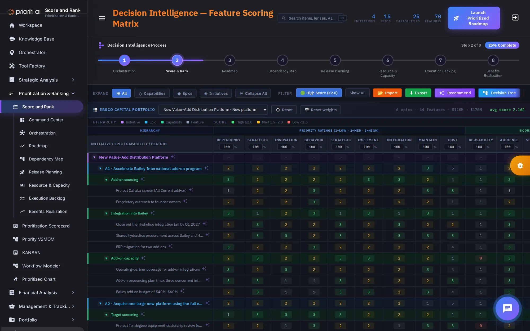530x331 pixels.
Task: Collapse A1 Accelerate Bailey International epic
Action: coord(100,168)
